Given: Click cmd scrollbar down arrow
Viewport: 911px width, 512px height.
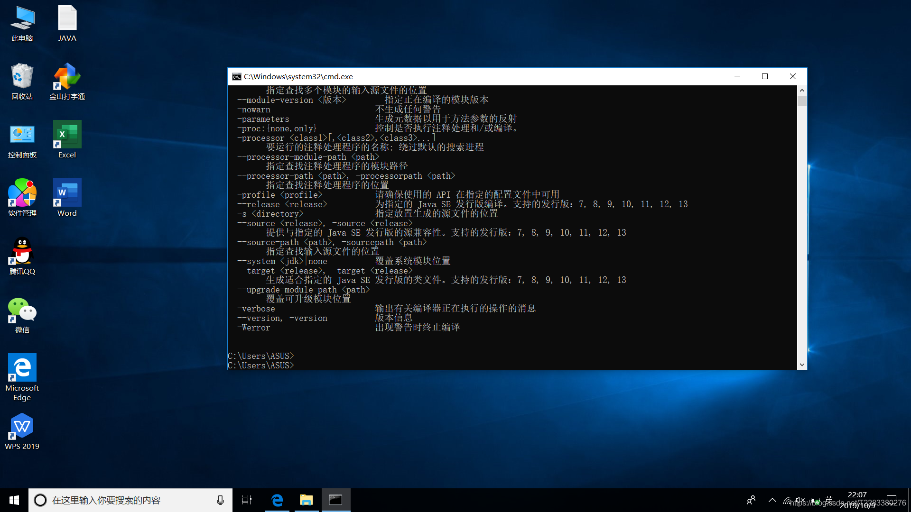Looking at the screenshot, I should (x=802, y=365).
